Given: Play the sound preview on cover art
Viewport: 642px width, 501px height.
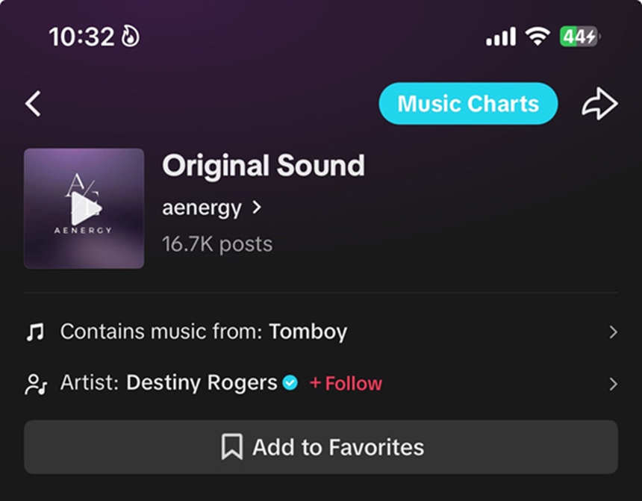Looking at the screenshot, I should point(84,208).
